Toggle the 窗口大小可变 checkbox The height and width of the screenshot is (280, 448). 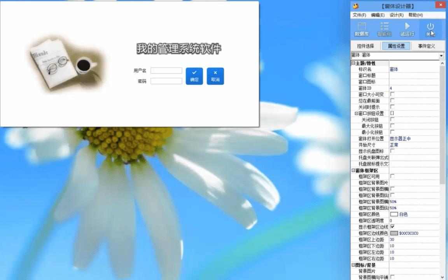pyautogui.click(x=392, y=94)
